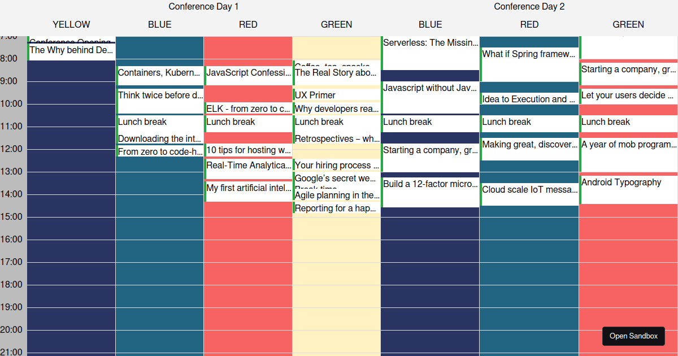Click the Open Sandbox button
The image size is (678, 356).
(633, 336)
